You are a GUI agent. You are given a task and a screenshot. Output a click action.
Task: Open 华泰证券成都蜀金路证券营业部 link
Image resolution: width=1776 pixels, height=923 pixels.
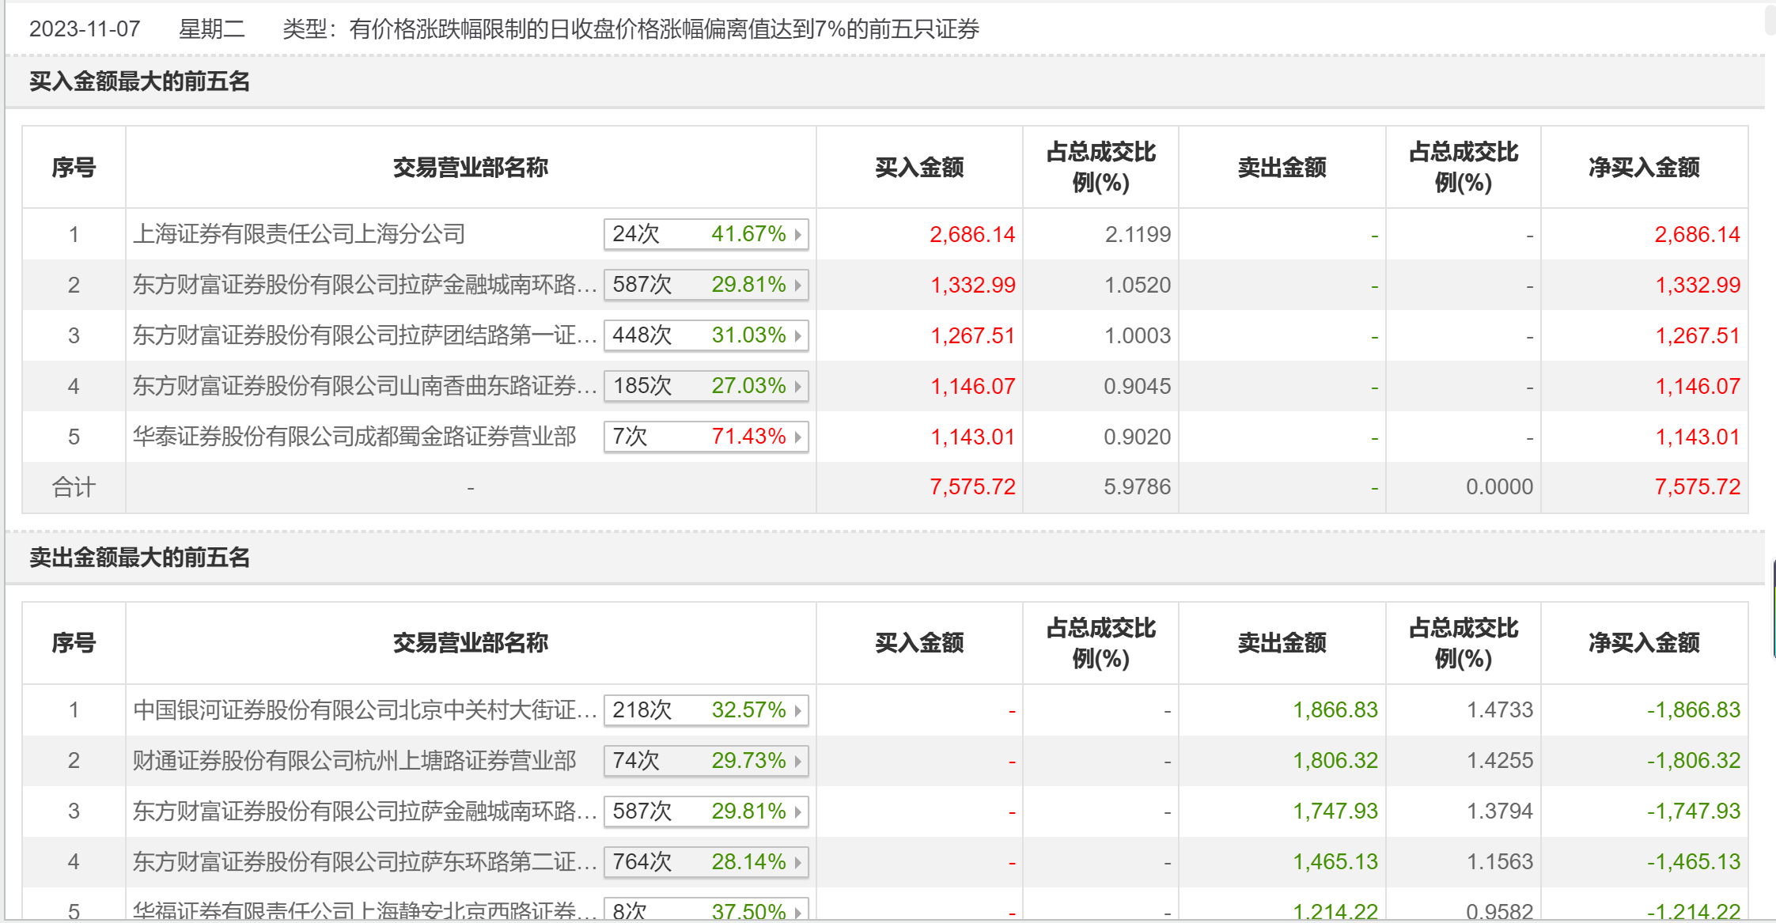click(354, 437)
